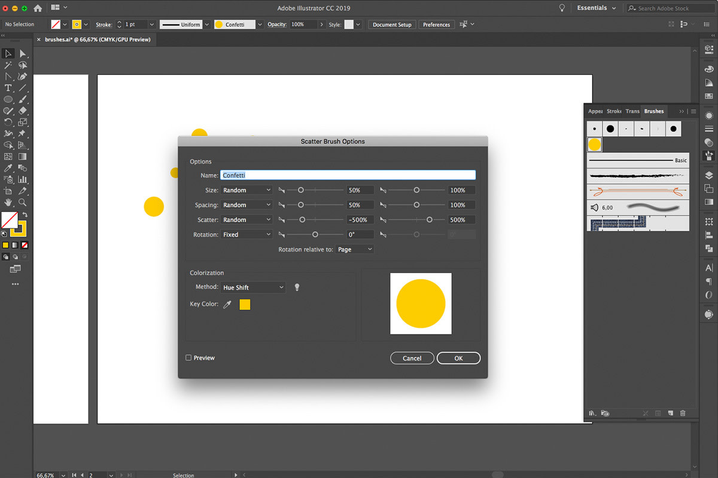Select the Magic Wand tool

pyautogui.click(x=8, y=65)
